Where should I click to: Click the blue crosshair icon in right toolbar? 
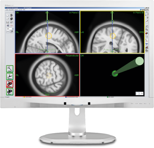point(147,43)
